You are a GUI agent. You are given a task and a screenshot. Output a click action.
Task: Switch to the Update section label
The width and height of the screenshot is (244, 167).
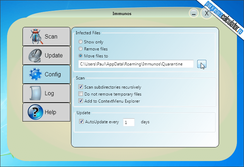point(54,55)
